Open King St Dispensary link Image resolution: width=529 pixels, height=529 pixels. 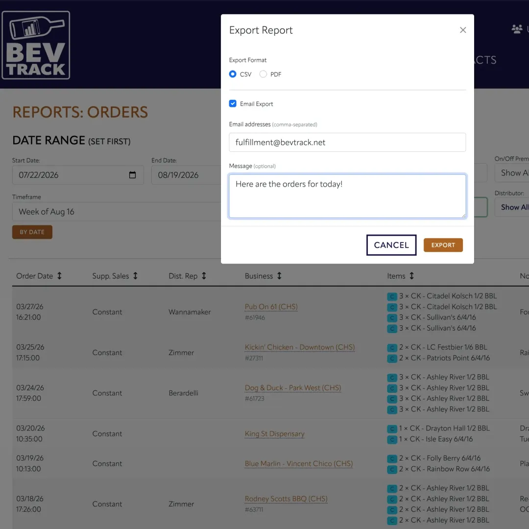click(275, 433)
